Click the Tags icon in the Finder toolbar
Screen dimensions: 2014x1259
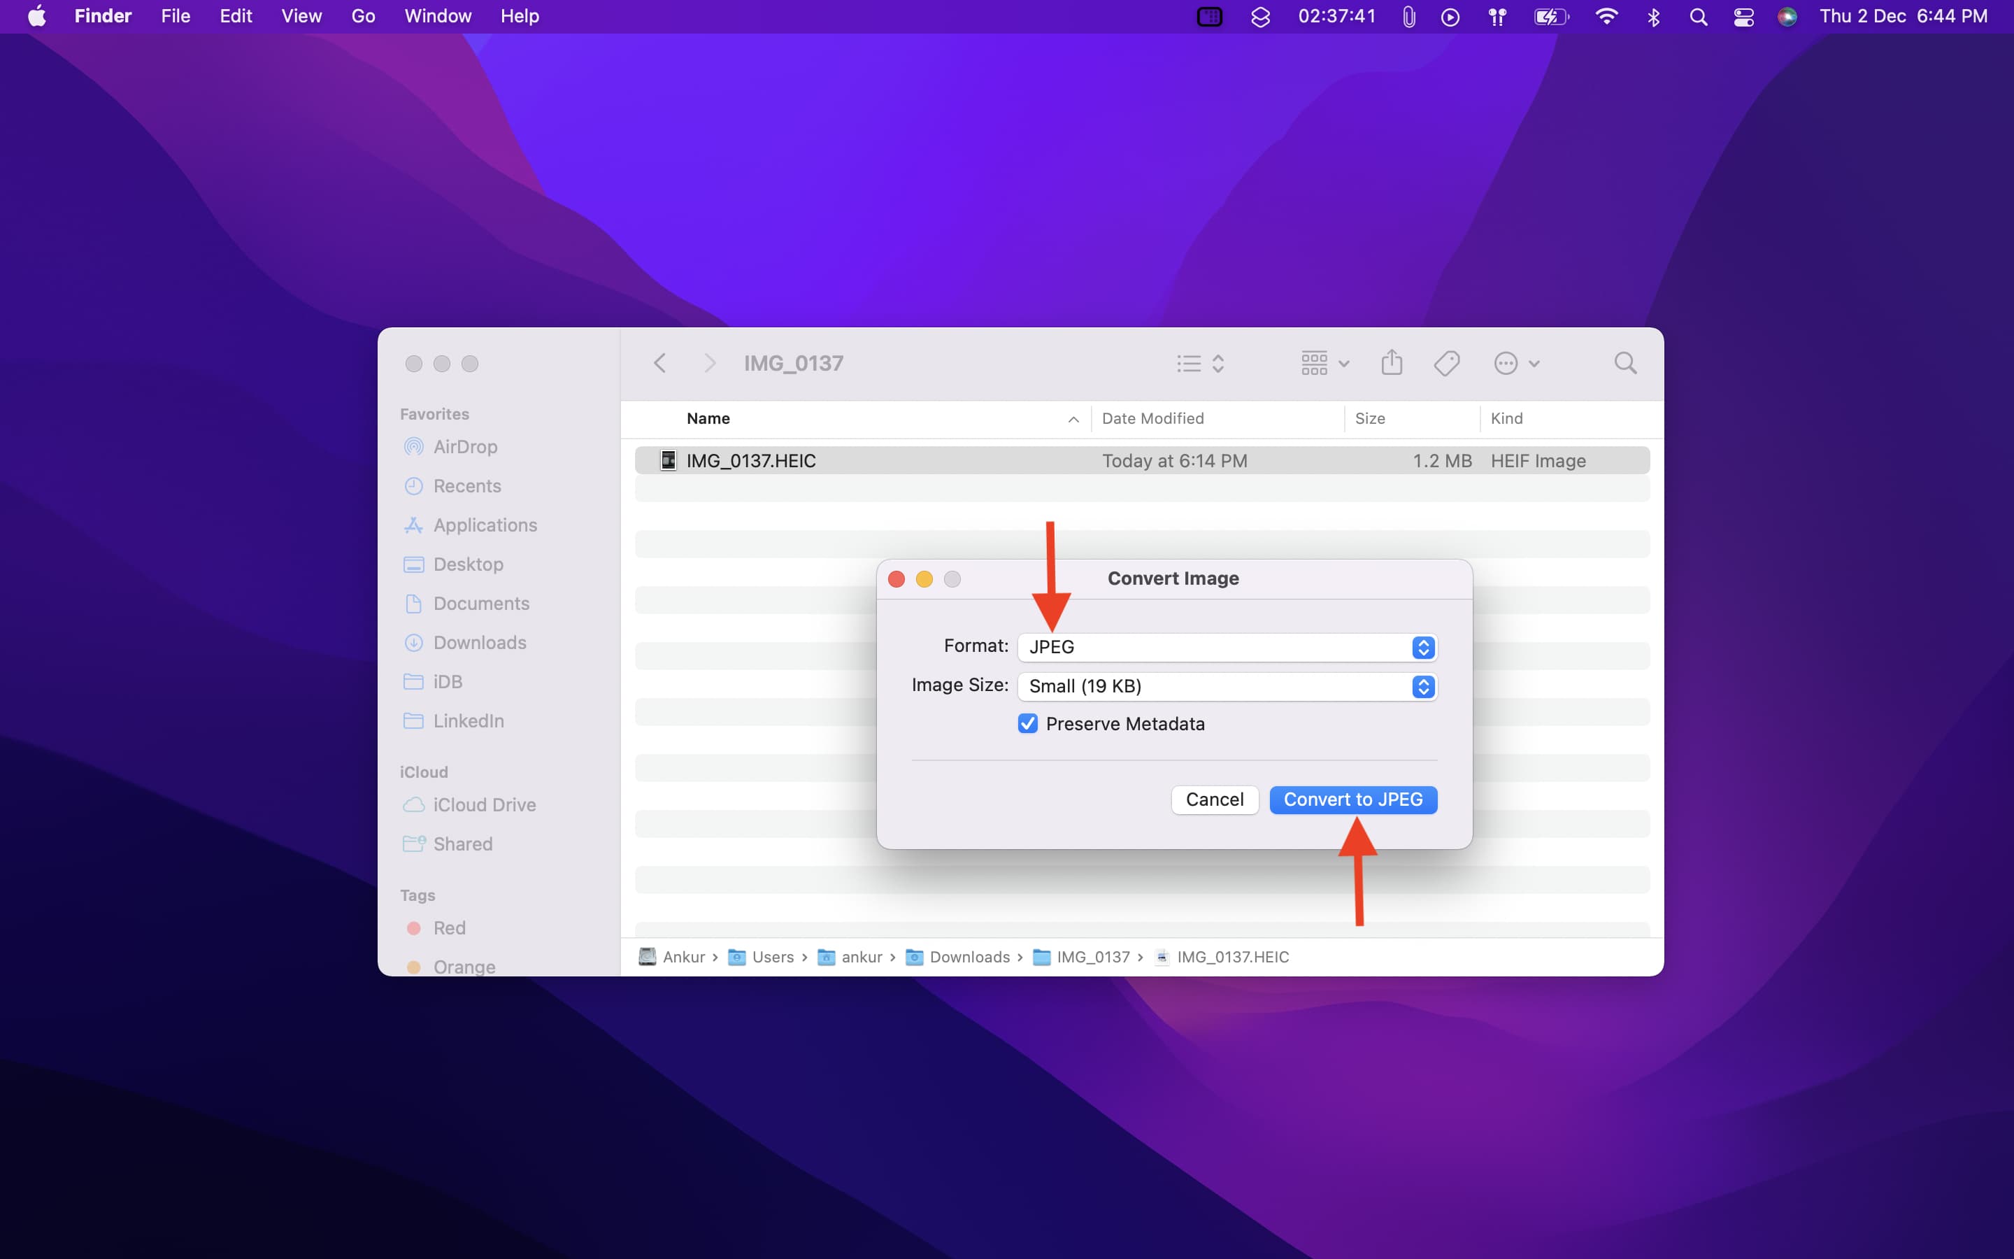click(x=1446, y=362)
